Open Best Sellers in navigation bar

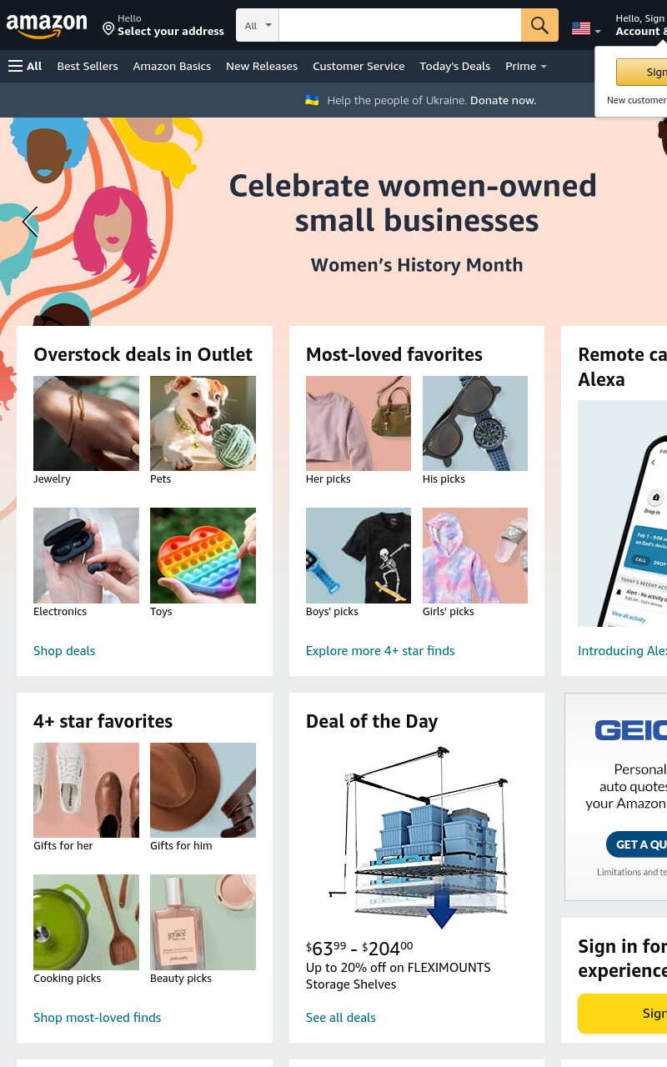pos(88,66)
